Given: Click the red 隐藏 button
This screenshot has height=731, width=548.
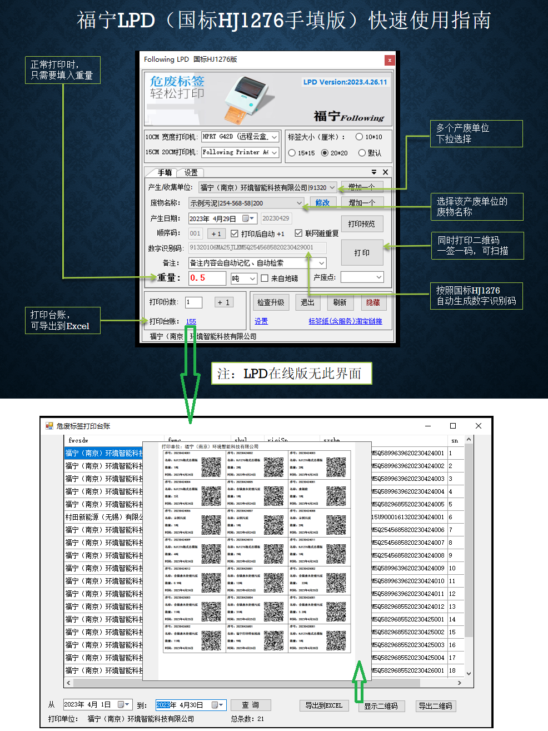Looking at the screenshot, I should coord(373,302).
